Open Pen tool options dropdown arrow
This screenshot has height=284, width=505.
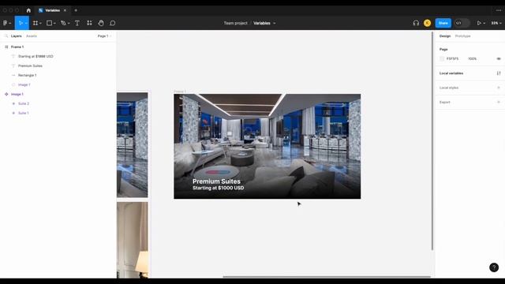pos(69,23)
